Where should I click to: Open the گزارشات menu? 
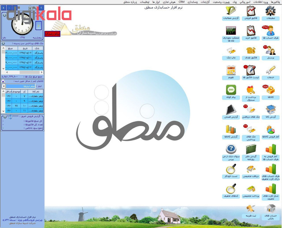pyautogui.click(x=205, y=2)
